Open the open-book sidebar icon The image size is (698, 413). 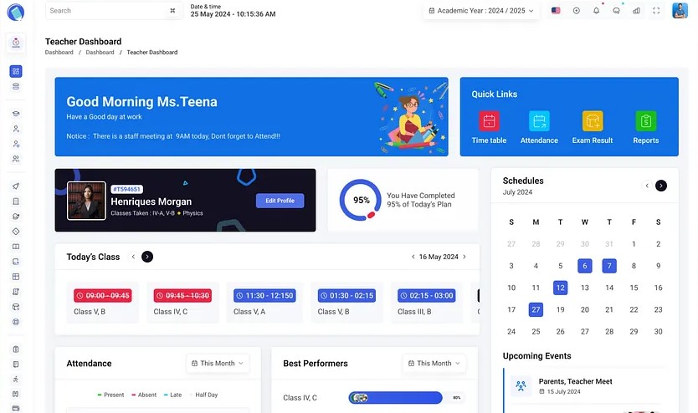pos(16,247)
